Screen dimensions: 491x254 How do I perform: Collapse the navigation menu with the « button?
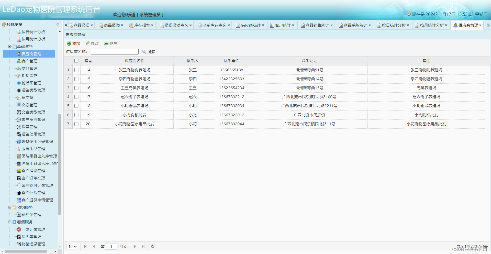coord(58,24)
